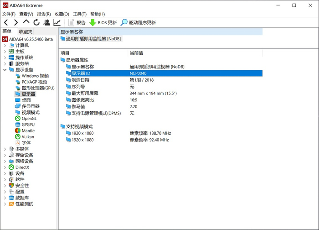Collapse the 显示设备 tree node

[x=5, y=70]
